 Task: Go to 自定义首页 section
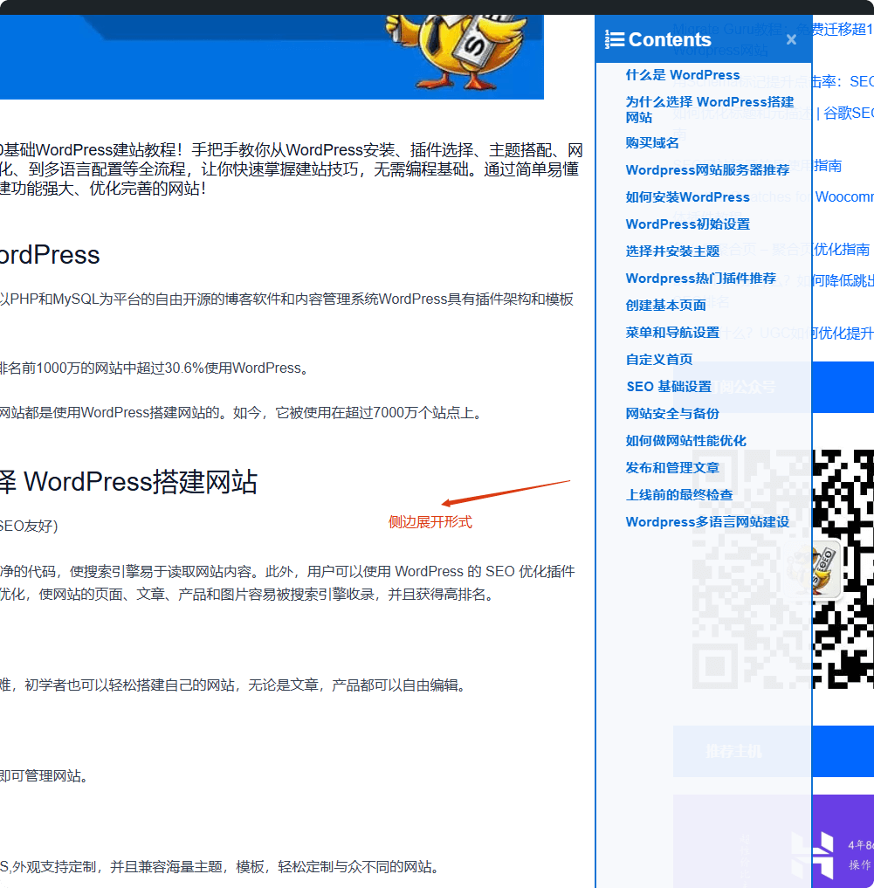click(658, 360)
